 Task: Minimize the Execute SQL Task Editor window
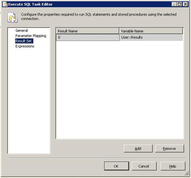[x=174, y=4]
